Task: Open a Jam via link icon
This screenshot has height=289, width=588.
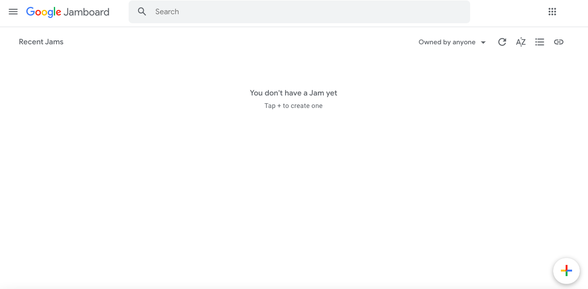Action: pos(559,42)
